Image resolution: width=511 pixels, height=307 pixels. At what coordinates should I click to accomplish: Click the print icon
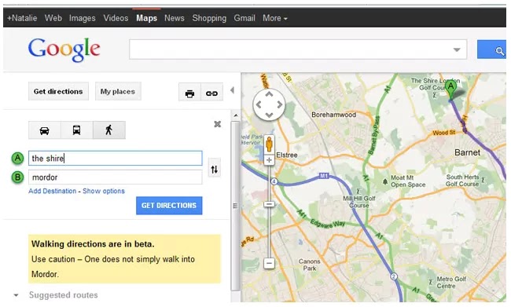pyautogui.click(x=189, y=93)
